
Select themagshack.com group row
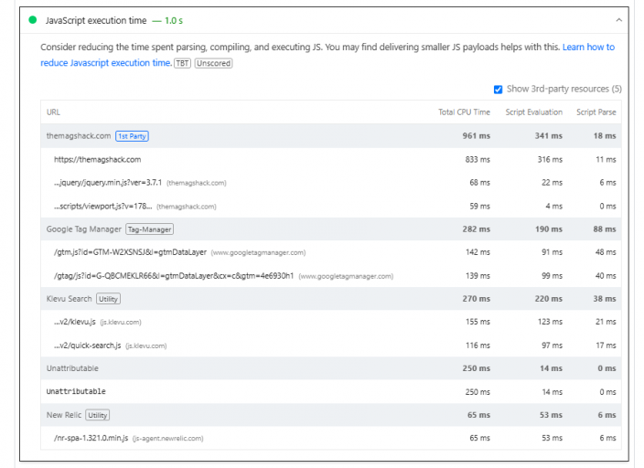[330, 136]
